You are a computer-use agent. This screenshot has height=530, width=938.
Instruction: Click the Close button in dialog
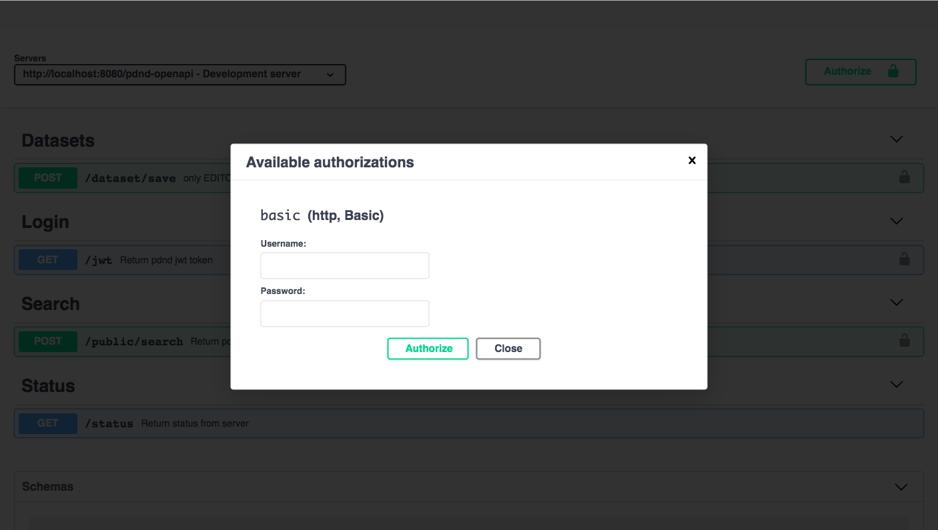tap(508, 349)
